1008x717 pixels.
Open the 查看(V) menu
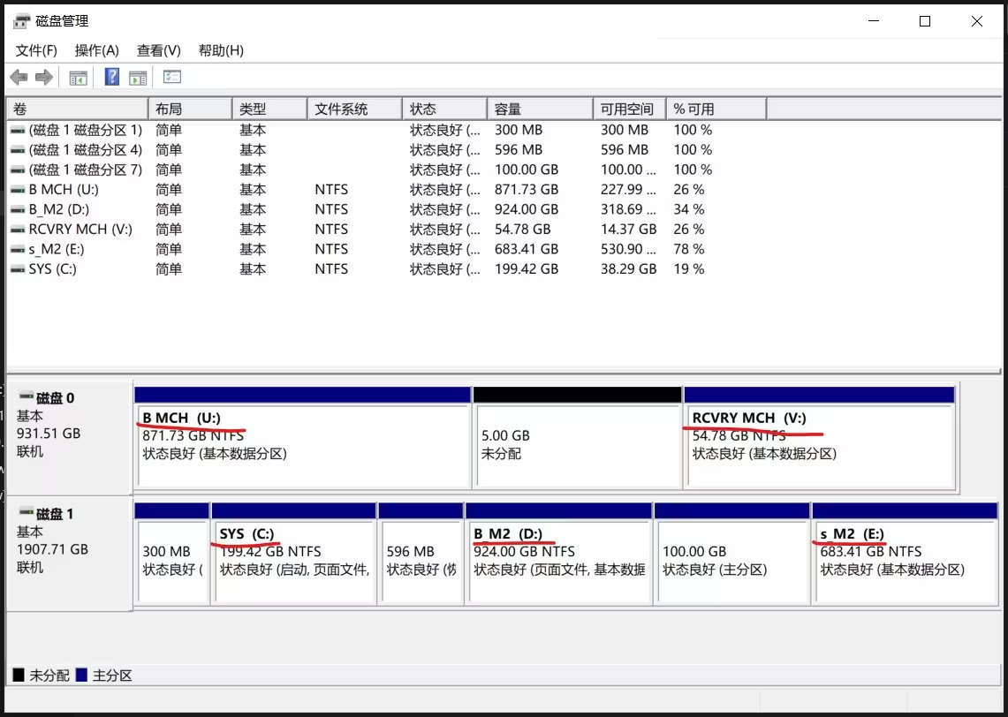[x=158, y=50]
